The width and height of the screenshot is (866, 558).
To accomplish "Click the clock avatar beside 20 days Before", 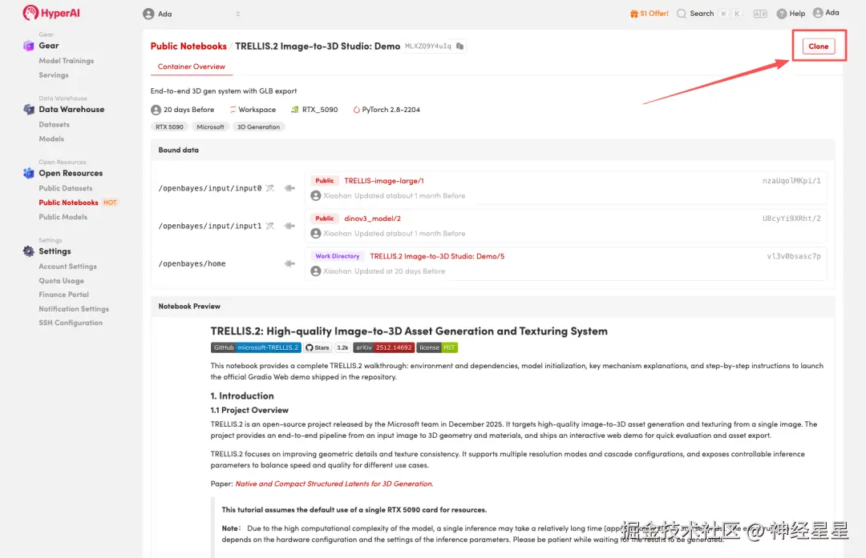I will [156, 110].
